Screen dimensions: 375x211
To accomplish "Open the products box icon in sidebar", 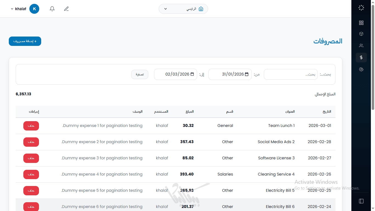I will coord(361,34).
